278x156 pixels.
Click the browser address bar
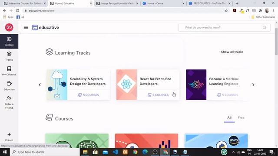coord(124,10)
